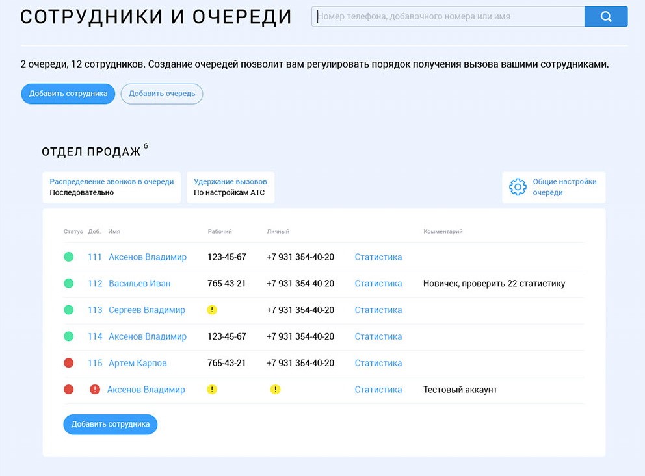The image size is (645, 476).
Task: Click personal number of extension 111
Action: point(300,257)
